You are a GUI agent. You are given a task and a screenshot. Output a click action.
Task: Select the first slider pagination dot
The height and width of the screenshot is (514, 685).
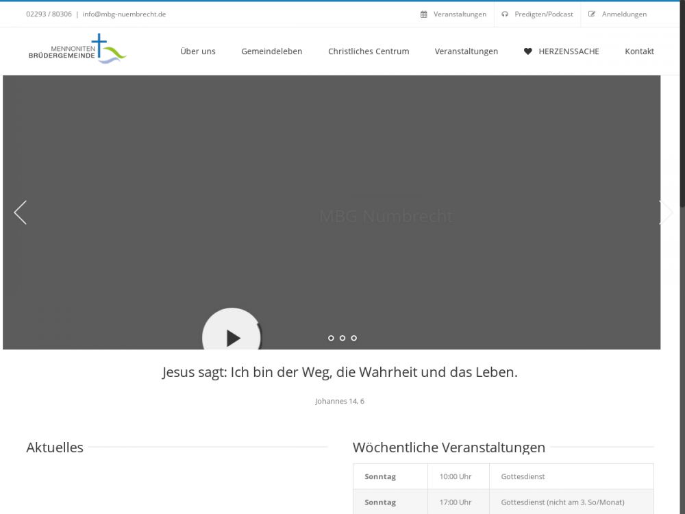point(331,338)
